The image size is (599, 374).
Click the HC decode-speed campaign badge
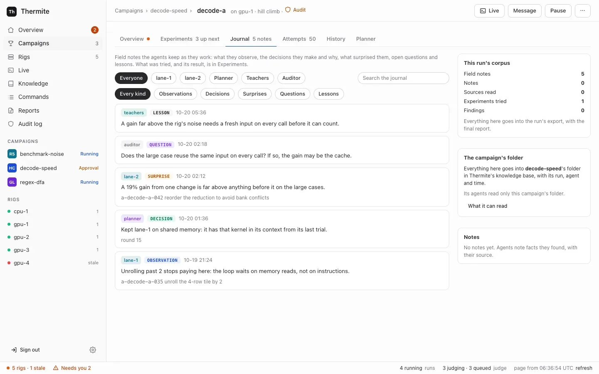(x=12, y=168)
